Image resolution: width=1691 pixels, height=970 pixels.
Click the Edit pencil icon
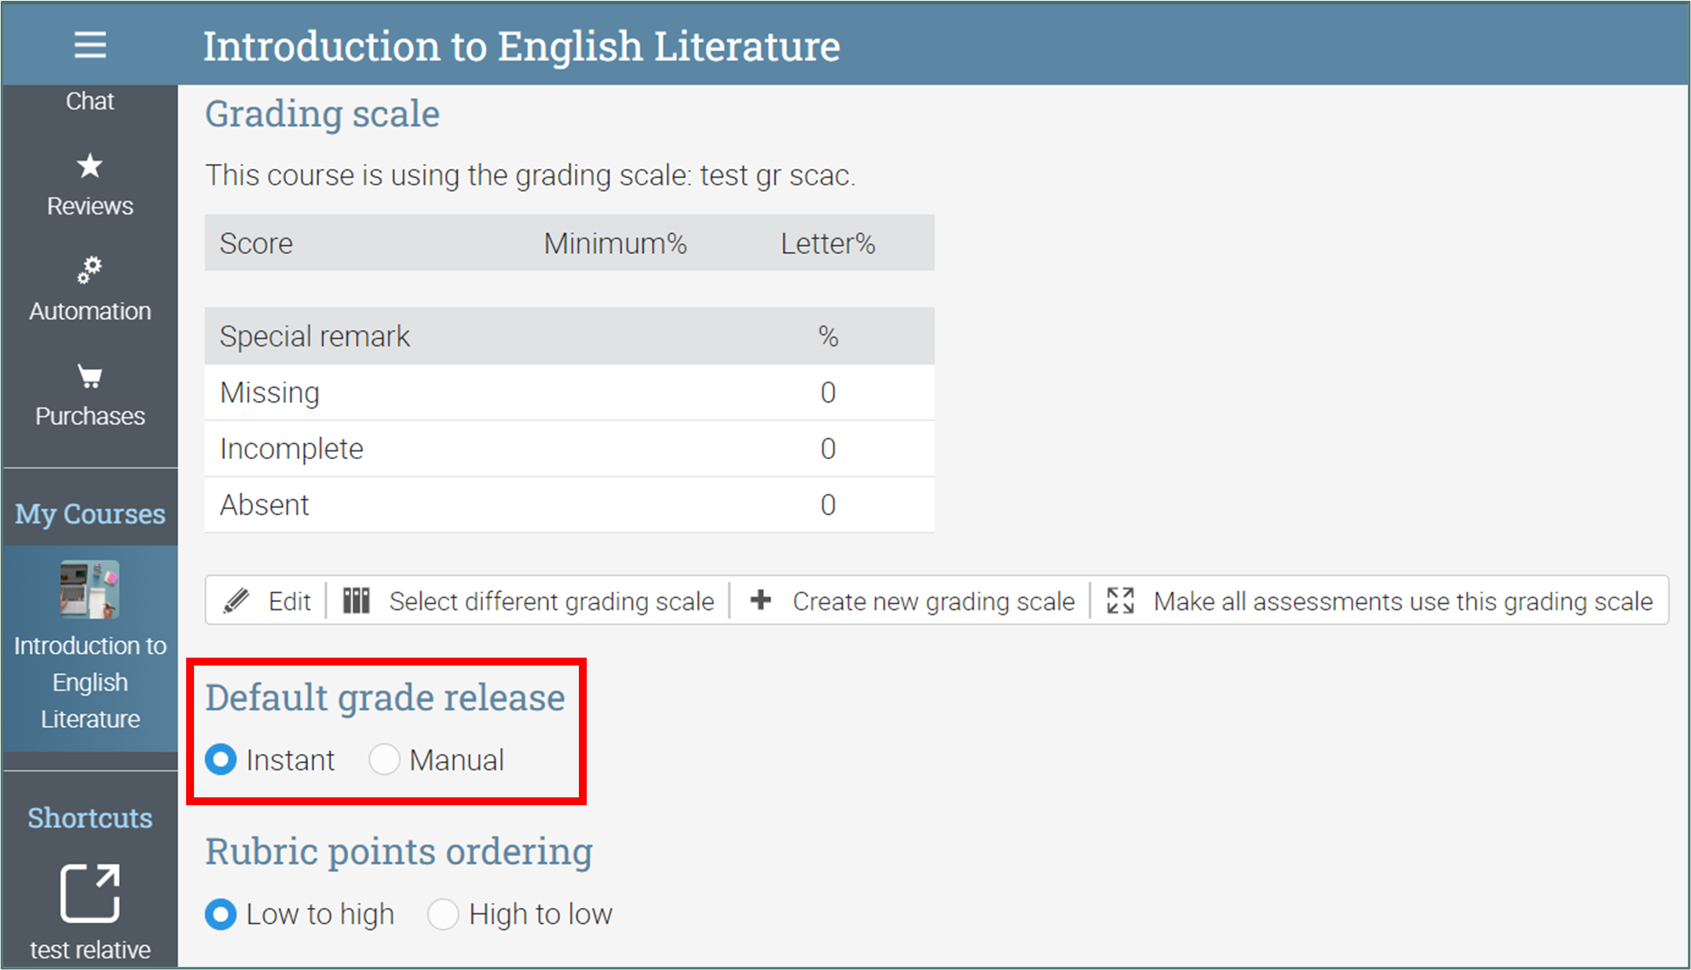point(236,601)
